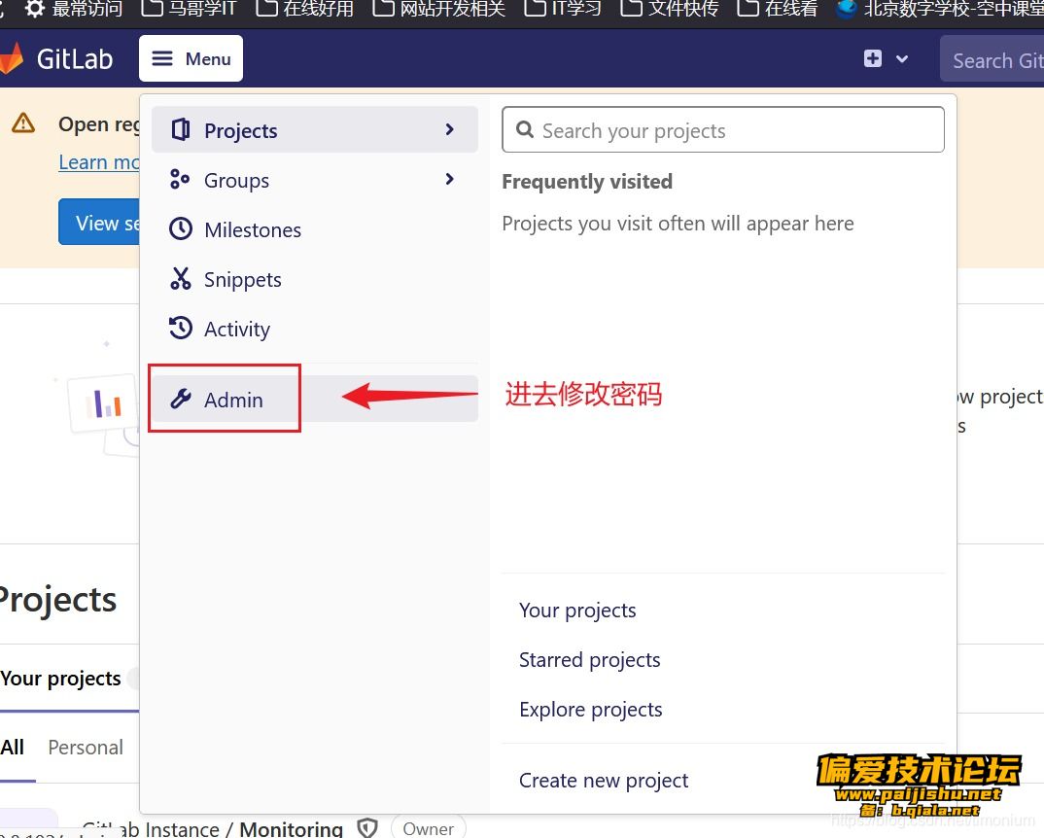Viewport: 1044px width, 838px height.
Task: Click the Learn more link in banner
Action: 98,162
